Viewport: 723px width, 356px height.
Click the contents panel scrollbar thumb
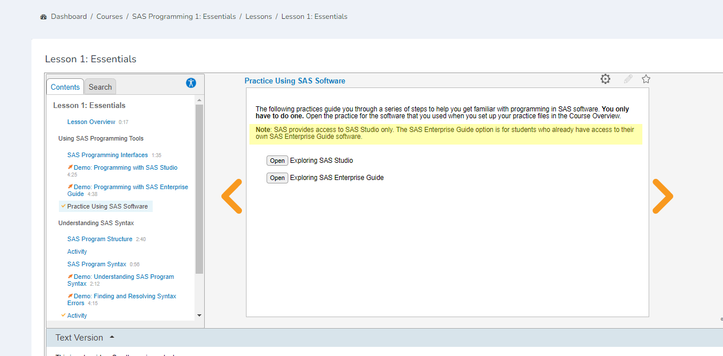click(x=199, y=189)
